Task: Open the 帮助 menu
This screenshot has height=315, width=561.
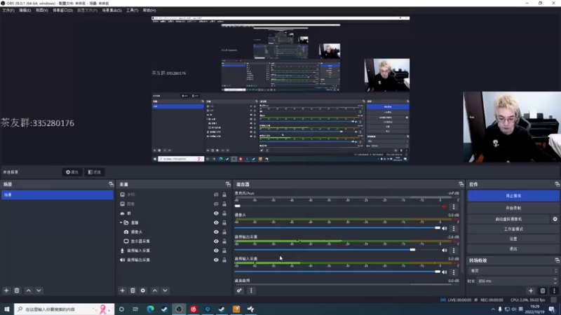Action: pyautogui.click(x=149, y=10)
